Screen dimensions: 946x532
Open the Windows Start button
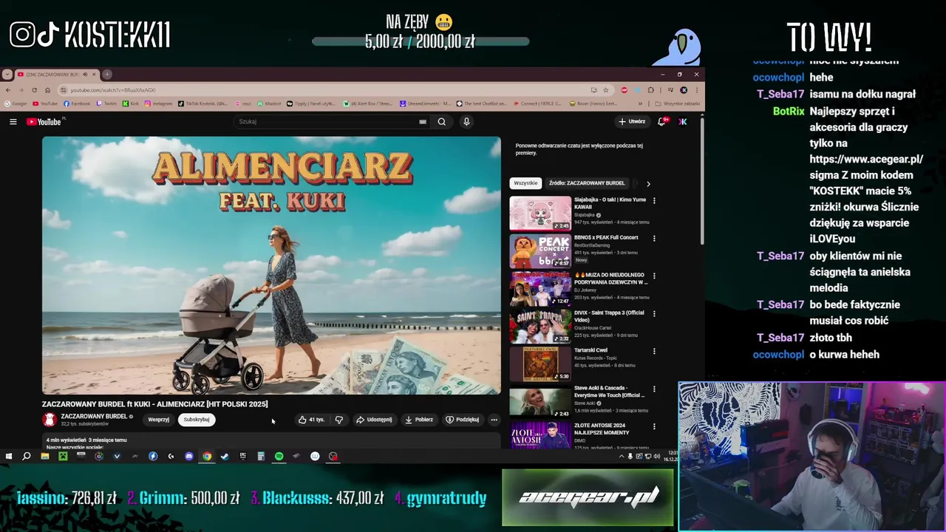pyautogui.click(x=9, y=457)
